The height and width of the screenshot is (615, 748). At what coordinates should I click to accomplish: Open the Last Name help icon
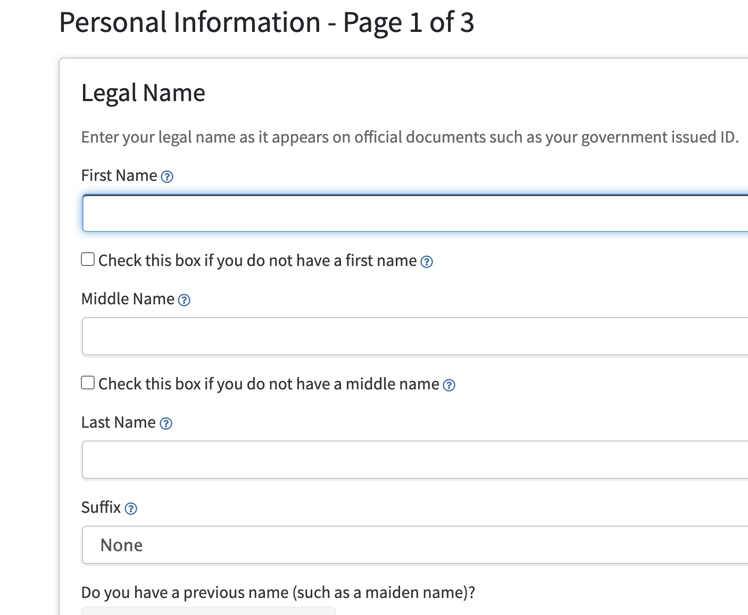coord(166,423)
